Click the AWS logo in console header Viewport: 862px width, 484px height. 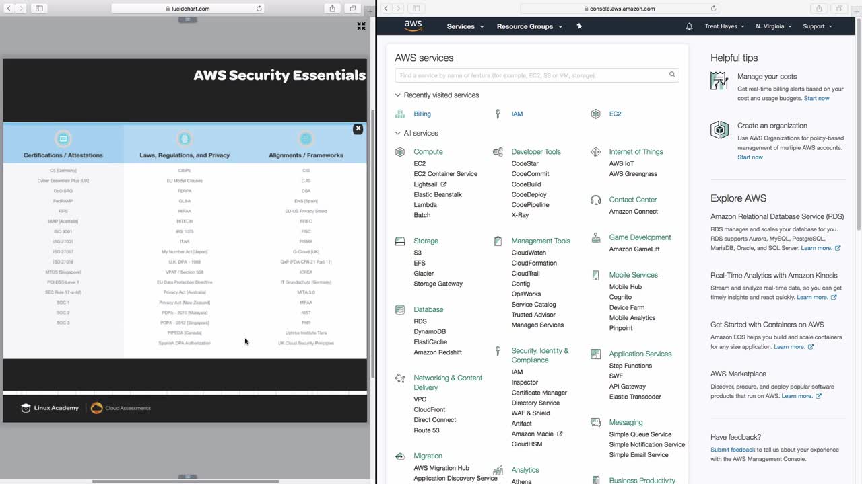pyautogui.click(x=413, y=26)
